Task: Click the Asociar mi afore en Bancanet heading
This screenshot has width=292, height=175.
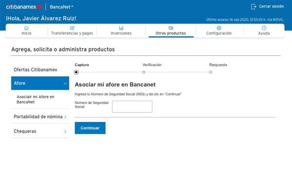Action: point(115,85)
